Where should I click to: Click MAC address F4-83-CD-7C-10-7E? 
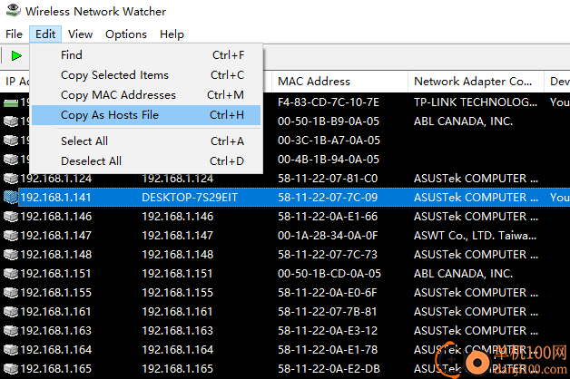coord(329,102)
